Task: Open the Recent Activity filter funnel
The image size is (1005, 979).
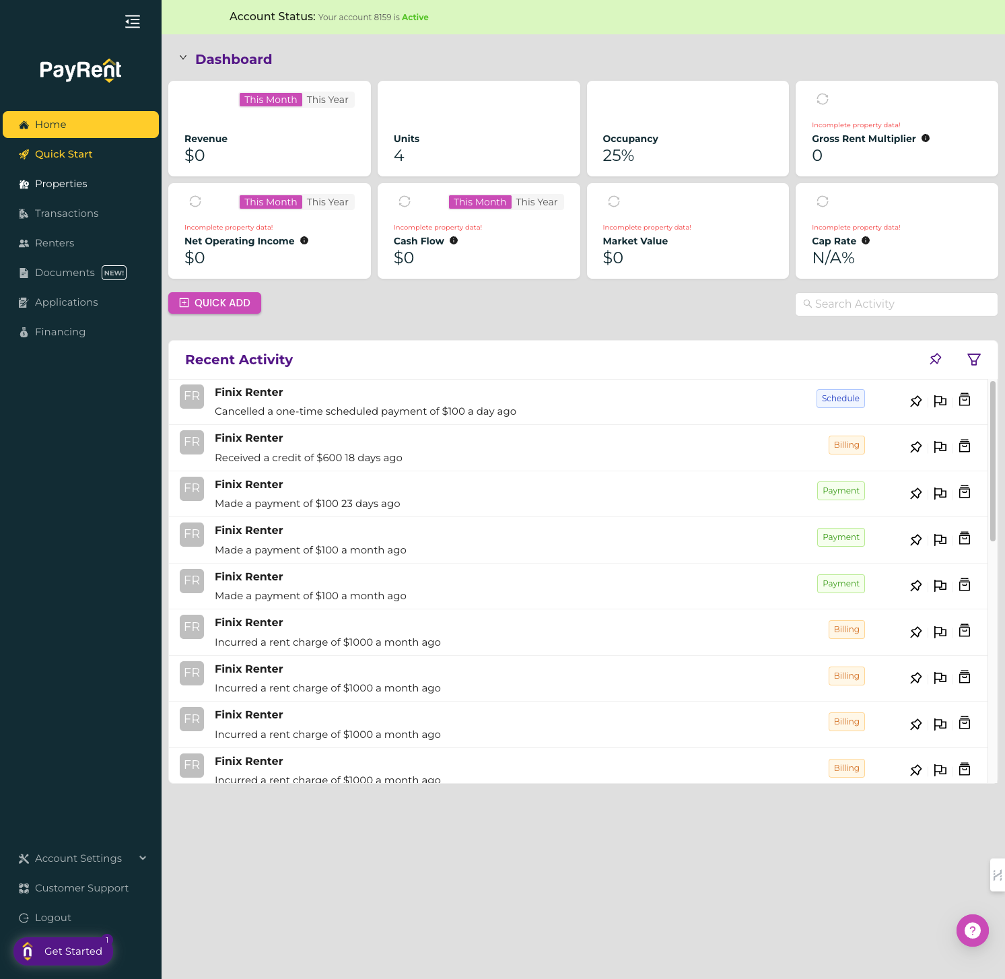Action: click(974, 360)
